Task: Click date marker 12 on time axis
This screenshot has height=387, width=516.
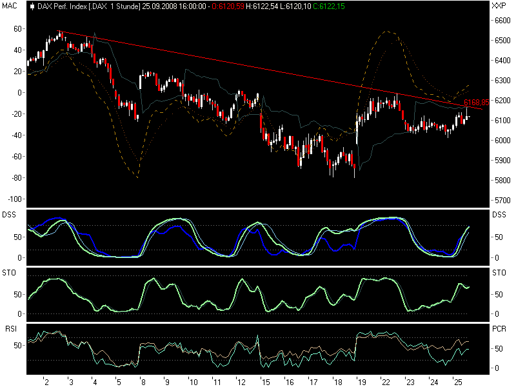Action: click(241, 382)
